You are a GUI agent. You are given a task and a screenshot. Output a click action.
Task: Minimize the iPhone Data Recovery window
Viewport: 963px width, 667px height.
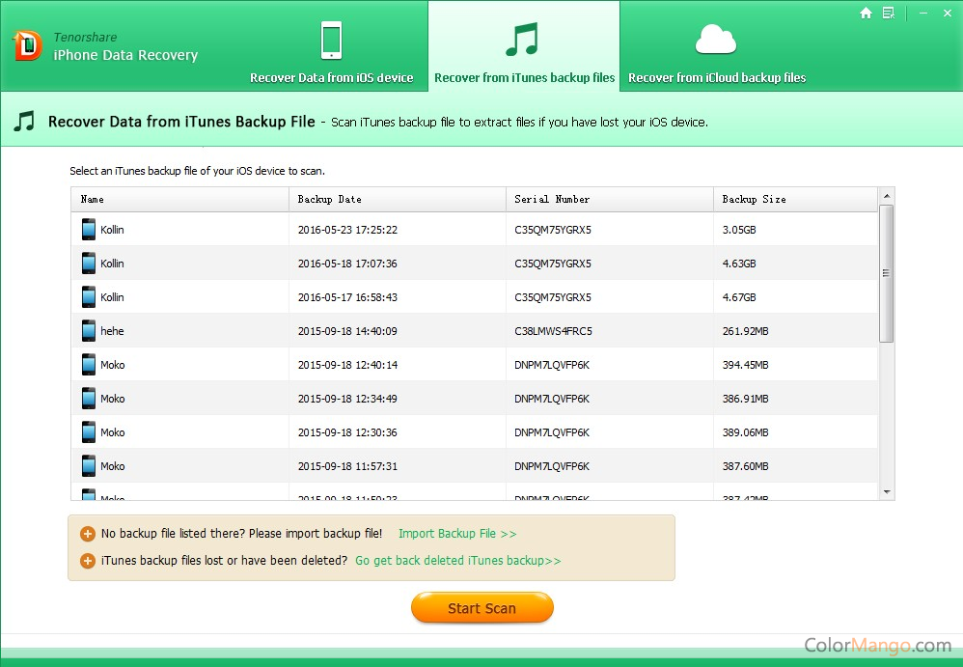click(x=923, y=13)
